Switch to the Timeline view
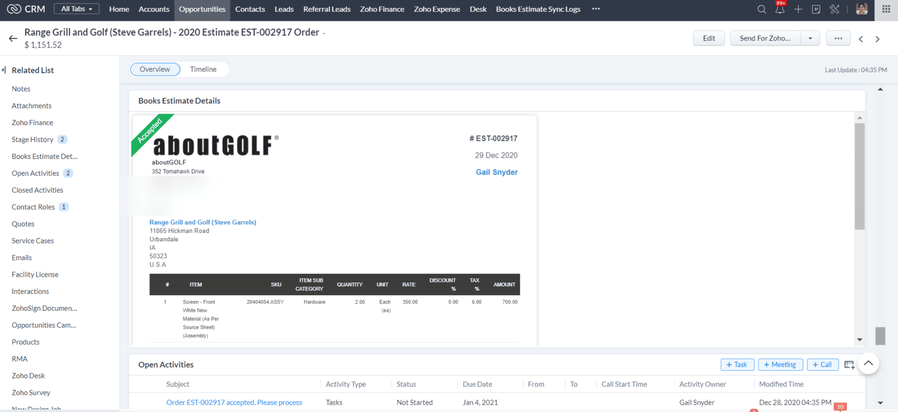898x412 pixels. point(203,69)
